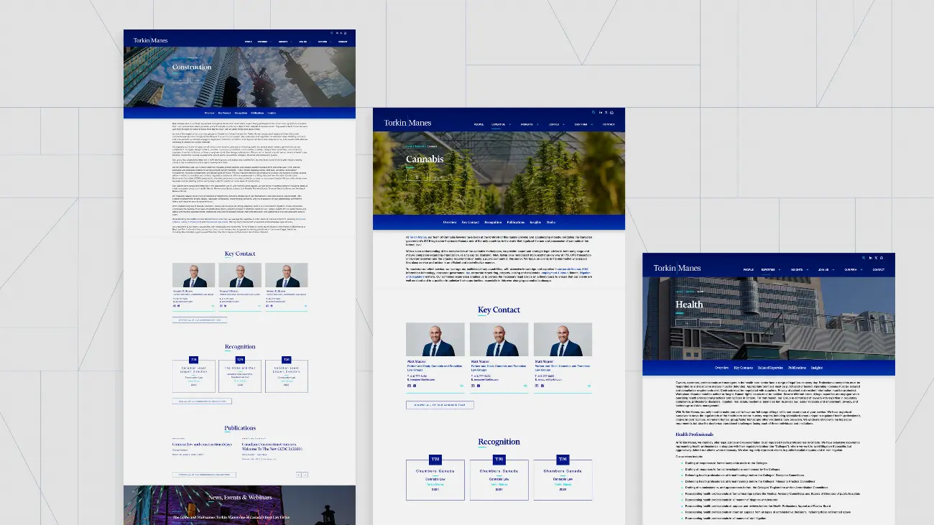Select the Publications tab in the Cannabis sub-navigation
Screen dimensions: 934x525
click(516, 222)
